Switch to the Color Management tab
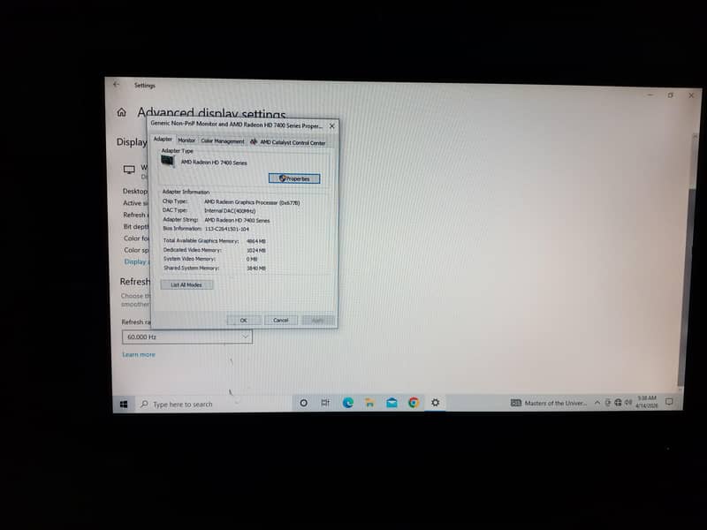 coord(223,141)
